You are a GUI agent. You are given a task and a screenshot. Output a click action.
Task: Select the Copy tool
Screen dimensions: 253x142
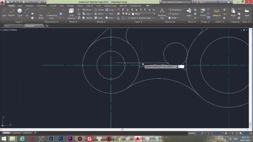click(x=87, y=14)
